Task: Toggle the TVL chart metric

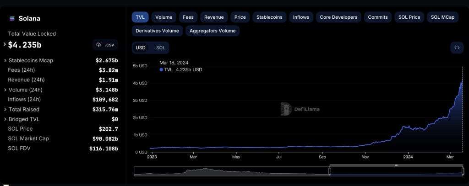Action: (140, 17)
